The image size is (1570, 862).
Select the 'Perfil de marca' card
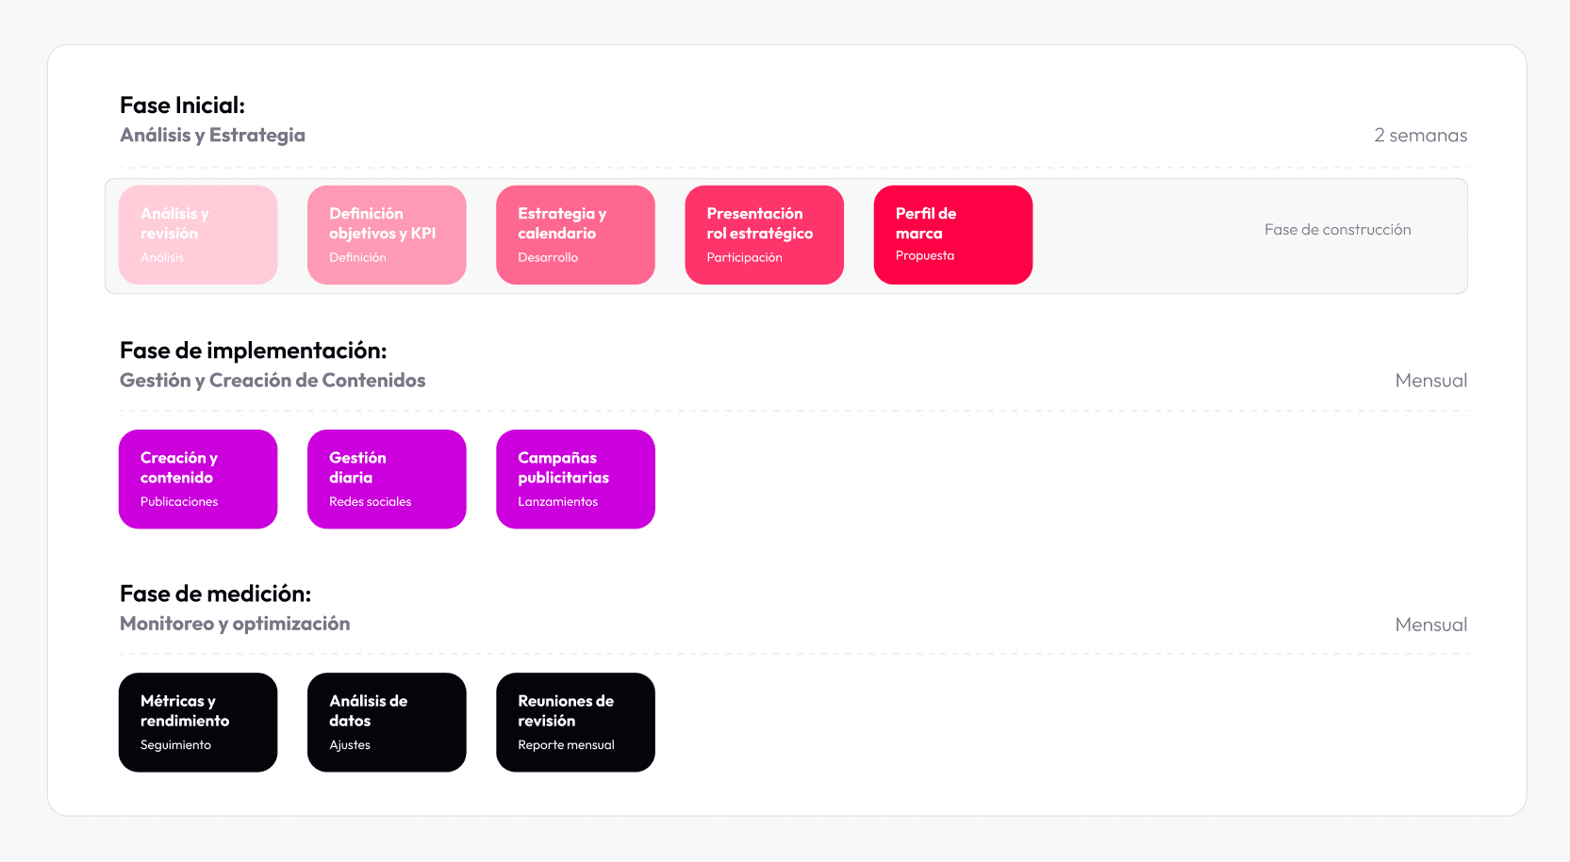point(952,235)
